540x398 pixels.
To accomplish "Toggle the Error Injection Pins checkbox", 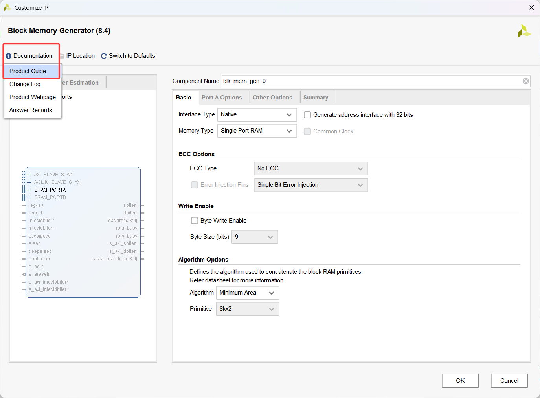I will point(195,185).
